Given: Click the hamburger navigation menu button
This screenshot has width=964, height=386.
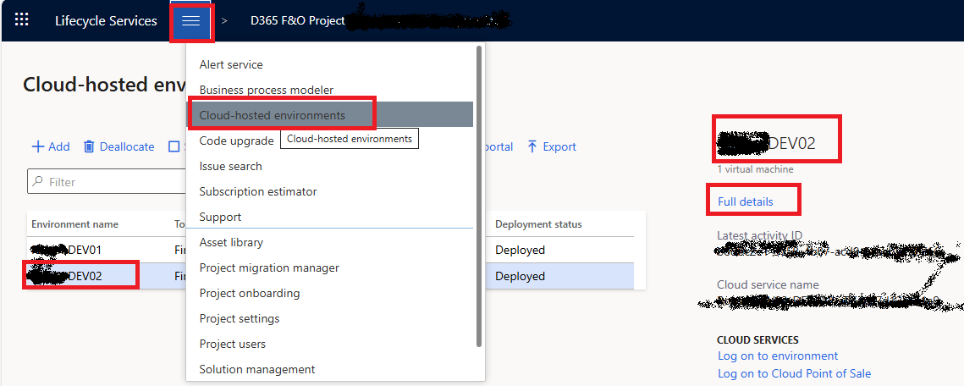Looking at the screenshot, I should point(191,21).
